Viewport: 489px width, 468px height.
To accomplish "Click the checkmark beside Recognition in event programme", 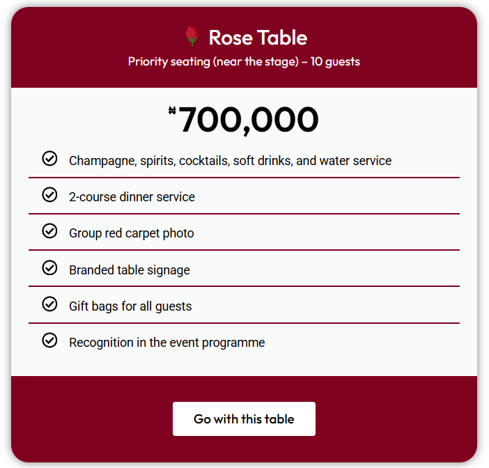I will (49, 340).
